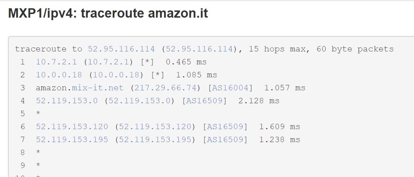Click the "MXP1/ipv4: traceroute amazon.it" heading

point(108,14)
